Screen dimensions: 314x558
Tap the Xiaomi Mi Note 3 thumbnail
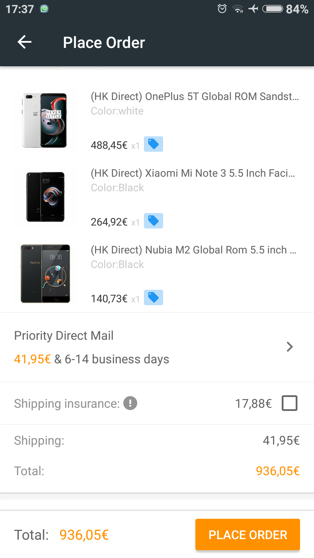pyautogui.click(x=45, y=197)
